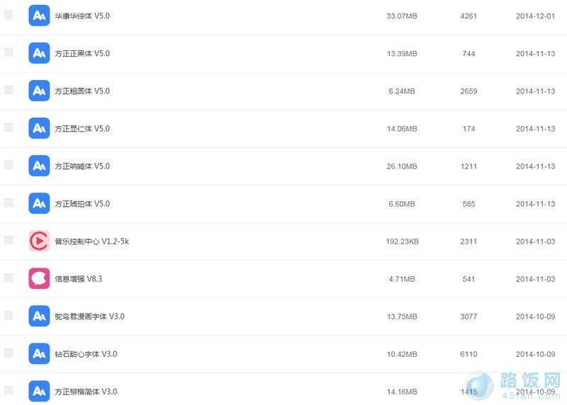The width and height of the screenshot is (567, 405).
Task: Click the 192.23KB size of 音乐控制中心
Action: tap(402, 241)
